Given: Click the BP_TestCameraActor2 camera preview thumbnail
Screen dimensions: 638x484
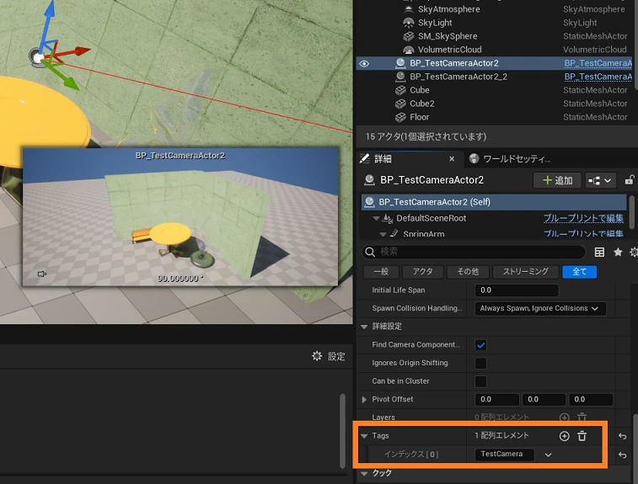Looking at the screenshot, I should coord(180,217).
